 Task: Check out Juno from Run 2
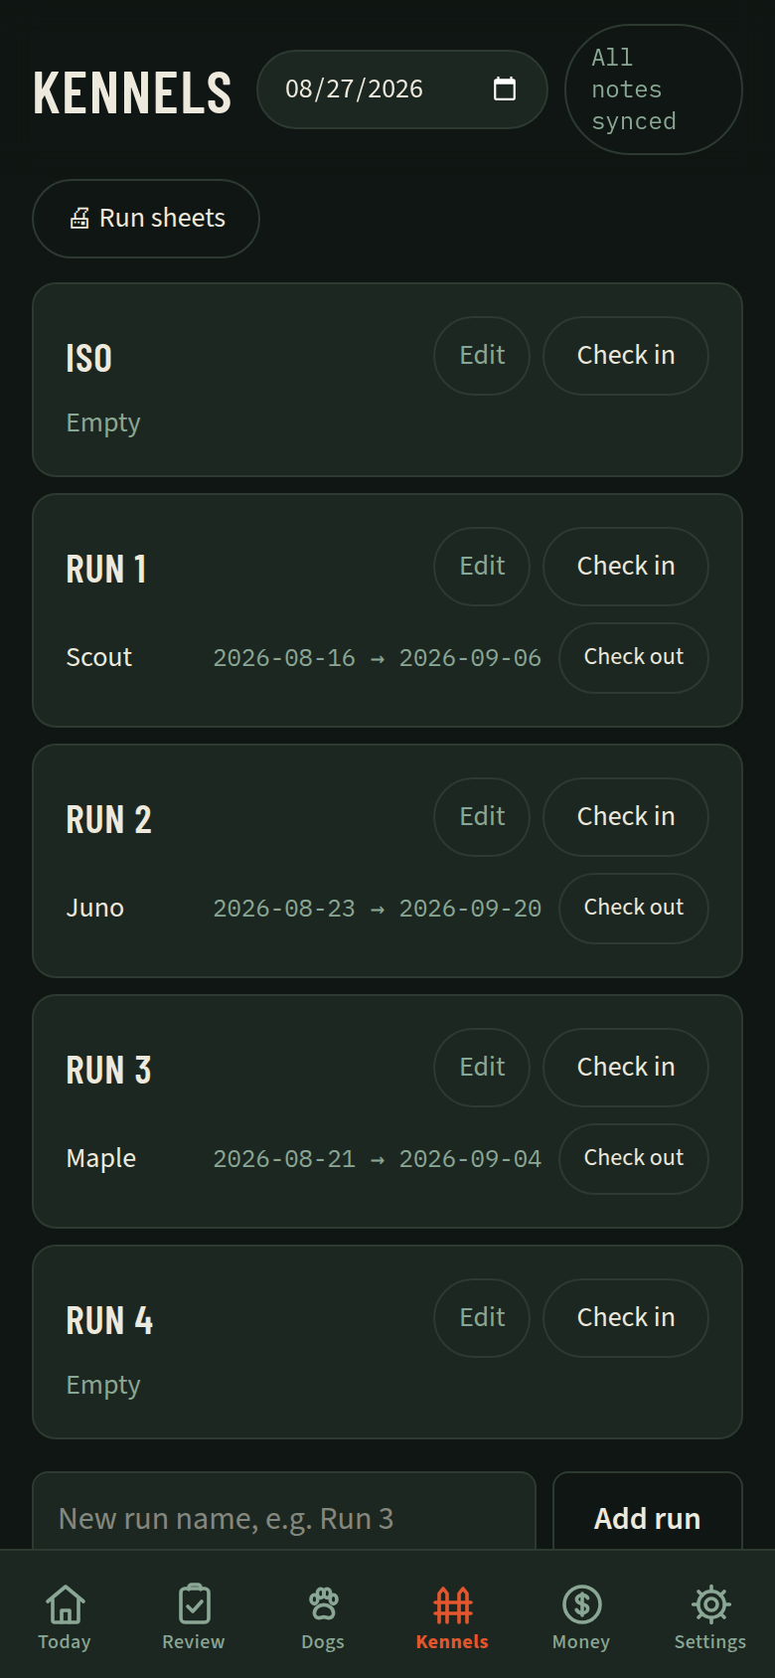click(x=634, y=908)
